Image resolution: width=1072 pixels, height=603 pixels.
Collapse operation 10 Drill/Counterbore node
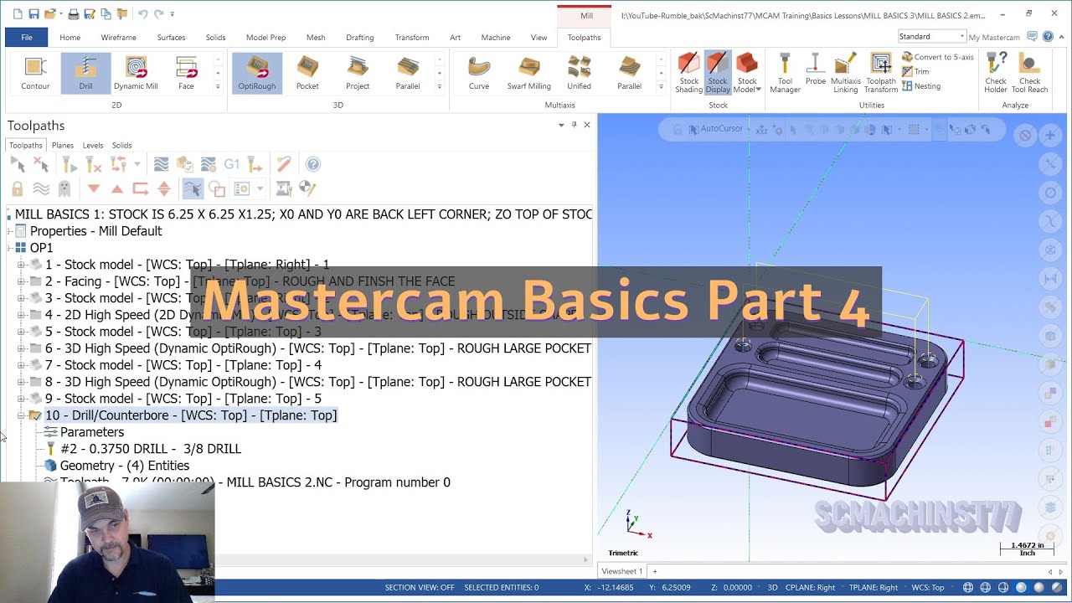click(21, 415)
